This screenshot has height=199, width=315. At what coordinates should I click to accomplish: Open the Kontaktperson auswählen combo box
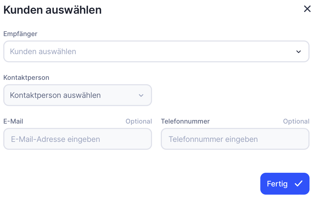click(x=77, y=95)
